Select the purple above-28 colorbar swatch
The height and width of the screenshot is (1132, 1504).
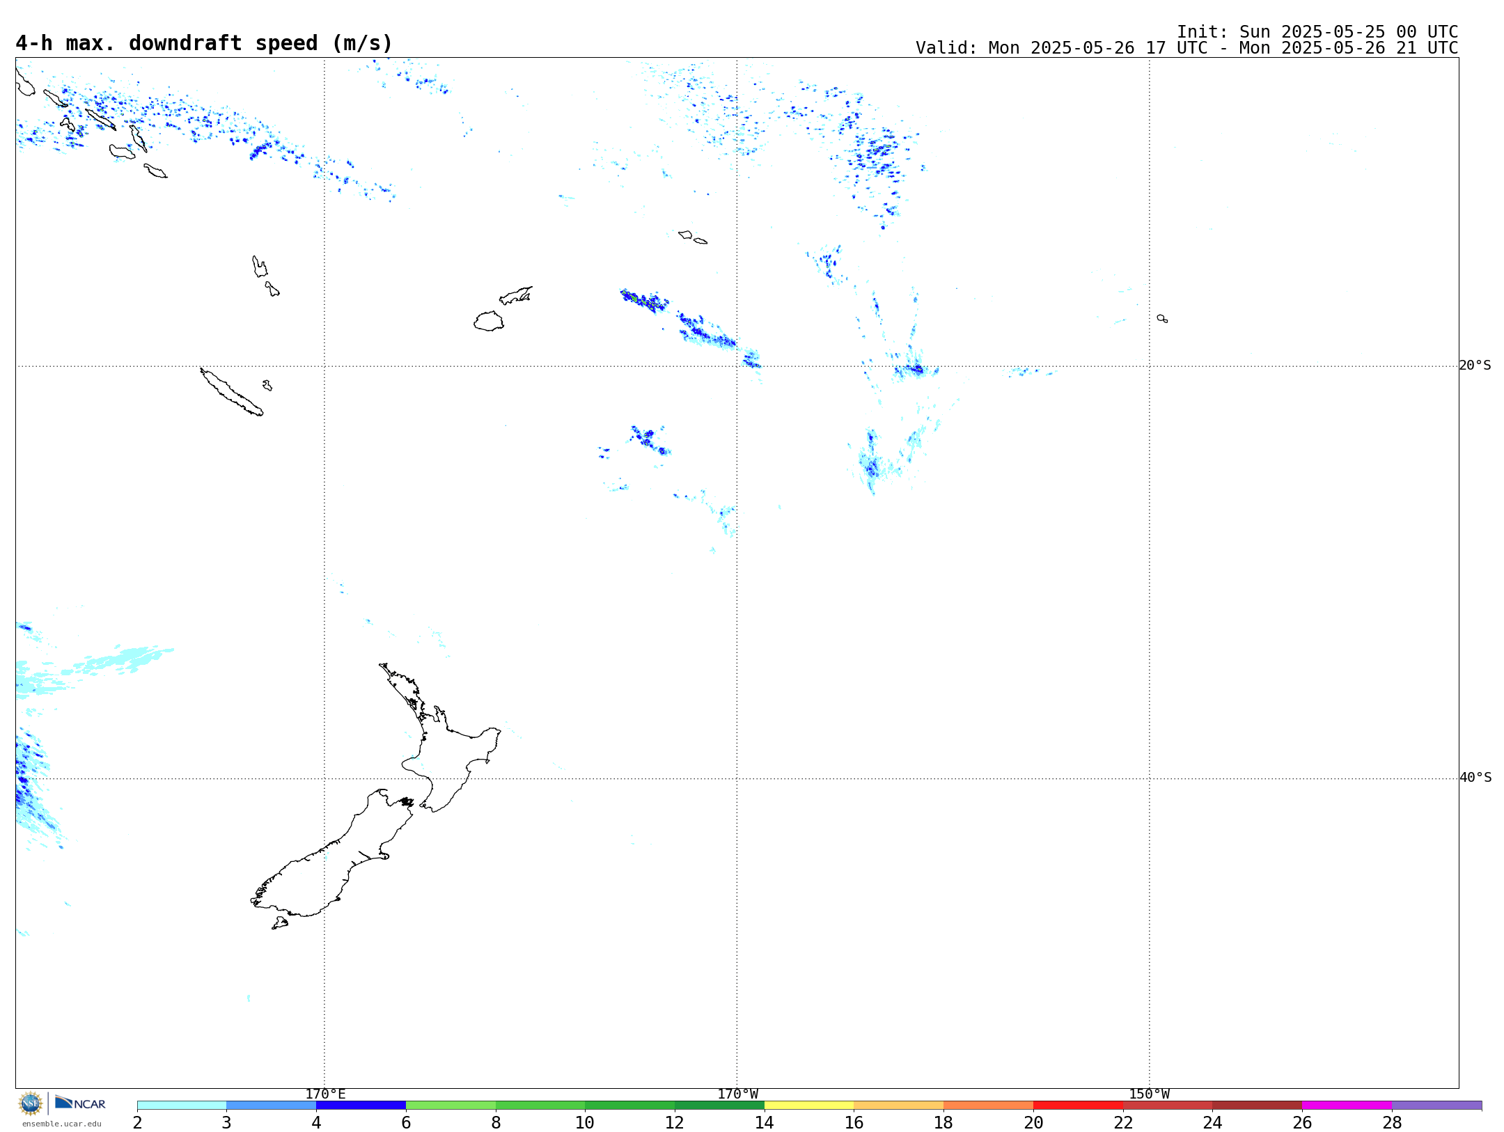click(x=1436, y=1106)
